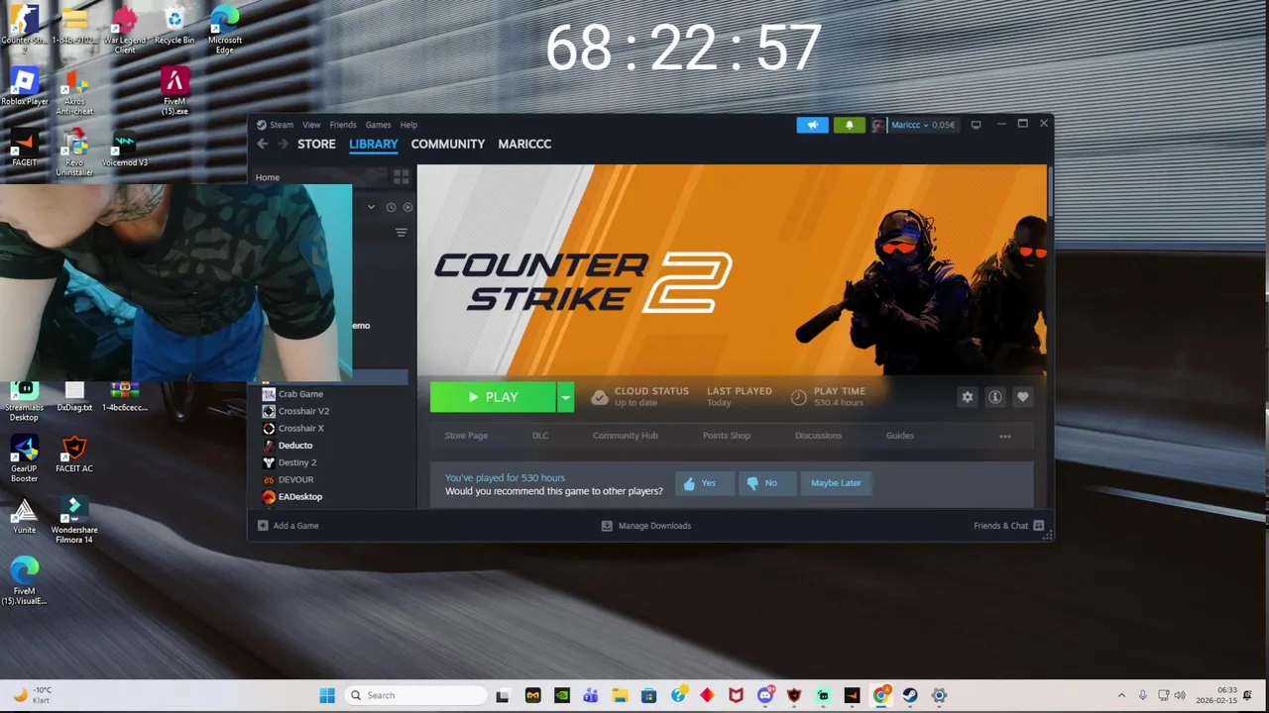The height and width of the screenshot is (713, 1269).
Task: Select FiveM (15).exe desktop icon
Action: click(x=175, y=91)
